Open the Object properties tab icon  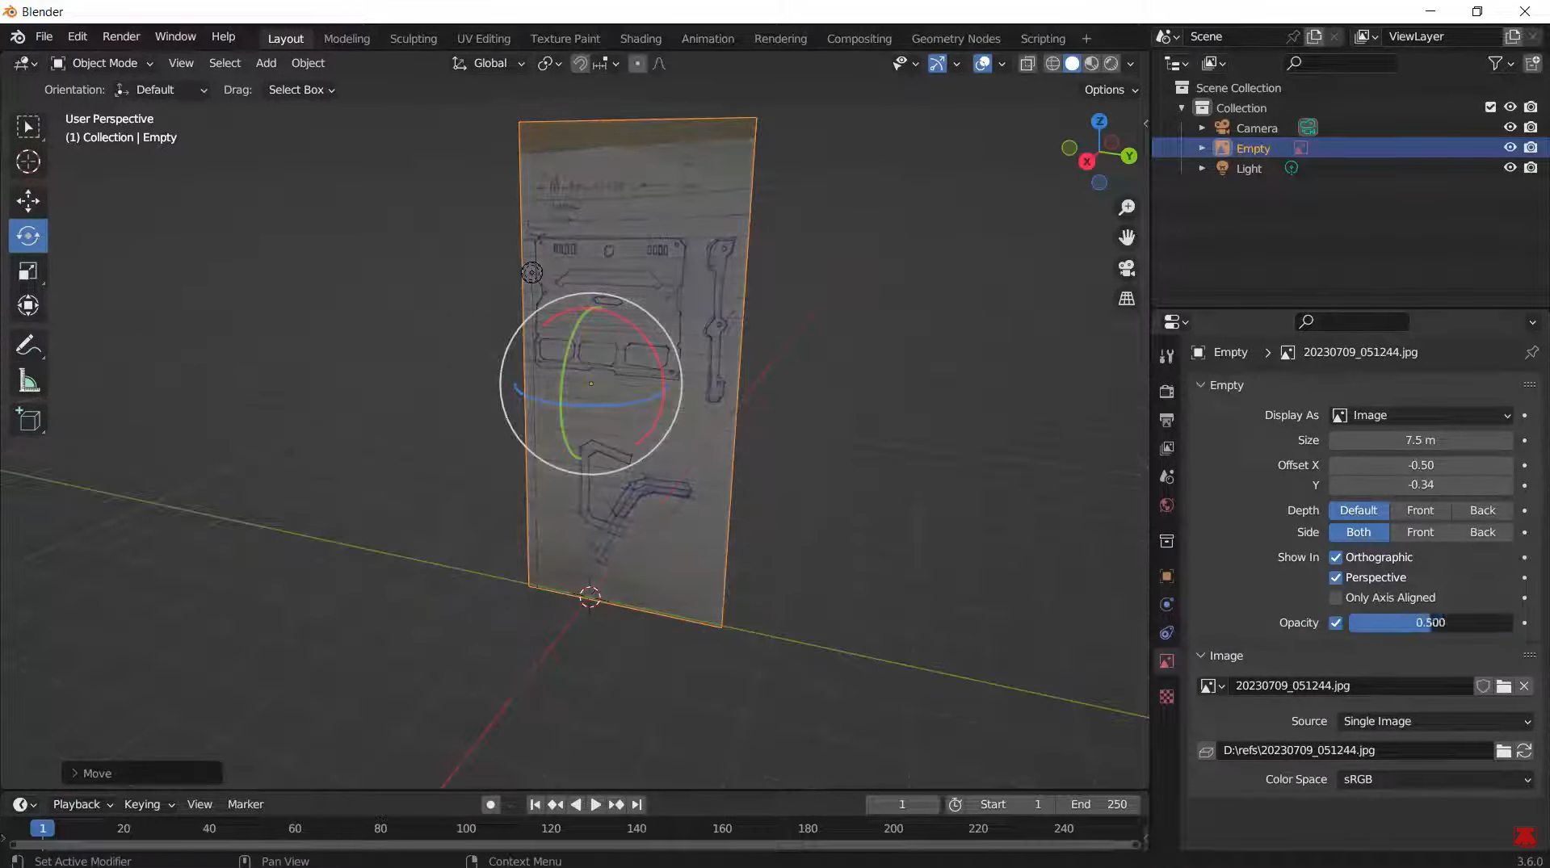pos(1166,576)
